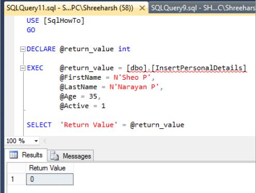This screenshot has height=193, width=256.
Task: Click the horizontal scrollbar left arrow
Action: click(x=45, y=141)
